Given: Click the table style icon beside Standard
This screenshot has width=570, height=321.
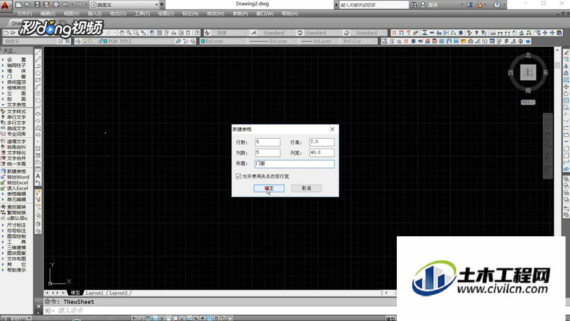Looking at the screenshot, I should click(300, 33).
